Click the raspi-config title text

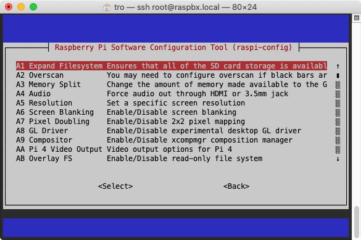tap(173, 48)
